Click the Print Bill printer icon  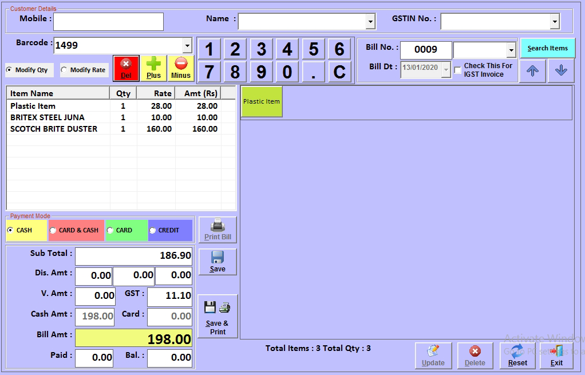(x=218, y=230)
